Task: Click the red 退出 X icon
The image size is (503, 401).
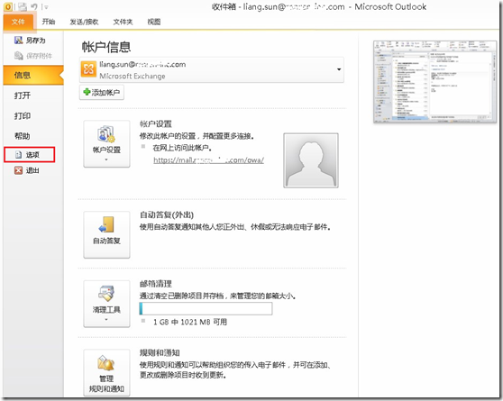Action: click(19, 170)
